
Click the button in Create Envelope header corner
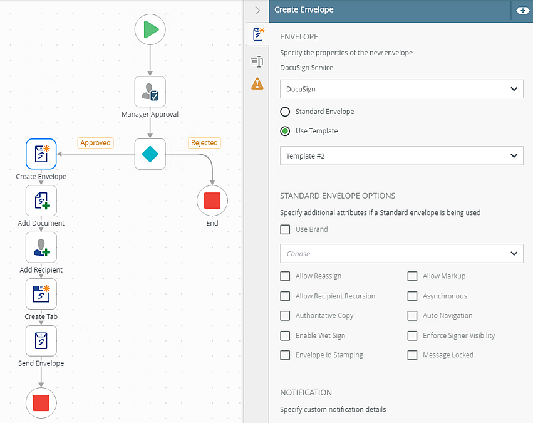tap(522, 10)
